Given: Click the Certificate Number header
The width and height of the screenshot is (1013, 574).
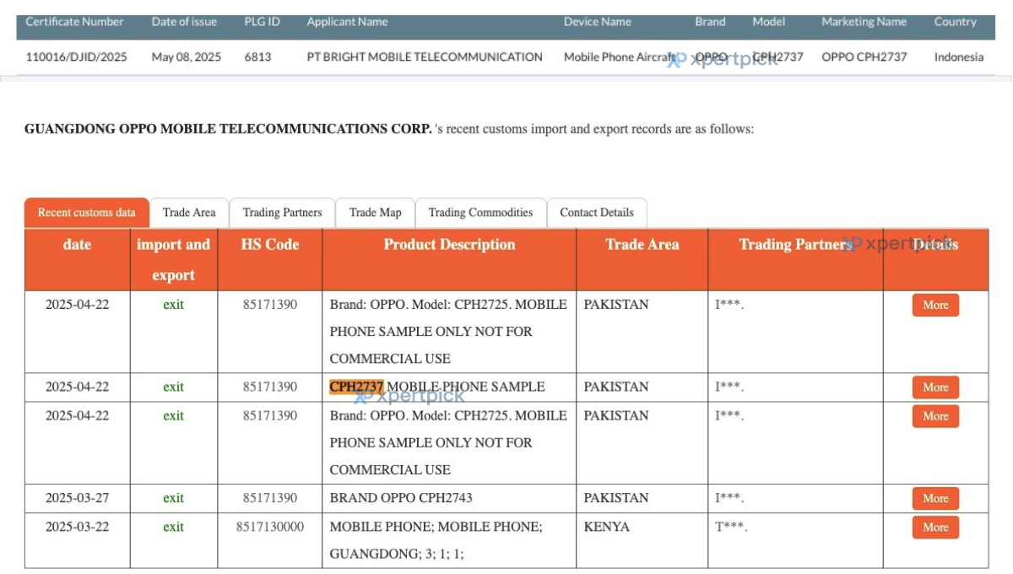Looking at the screenshot, I should [x=74, y=22].
